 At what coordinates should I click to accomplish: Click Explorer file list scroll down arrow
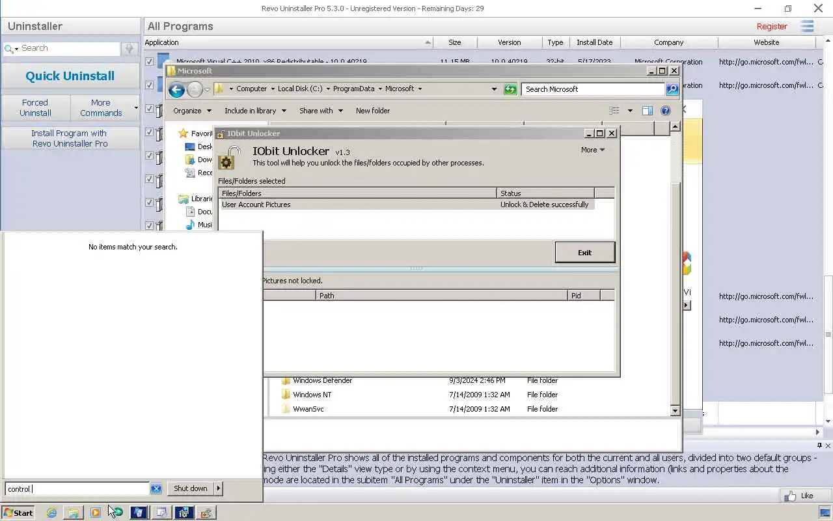(675, 410)
